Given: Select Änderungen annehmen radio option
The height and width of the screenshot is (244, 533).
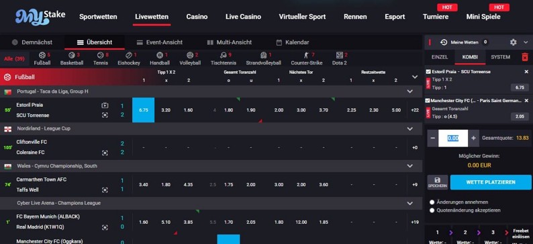Looking at the screenshot, I should 432,202.
